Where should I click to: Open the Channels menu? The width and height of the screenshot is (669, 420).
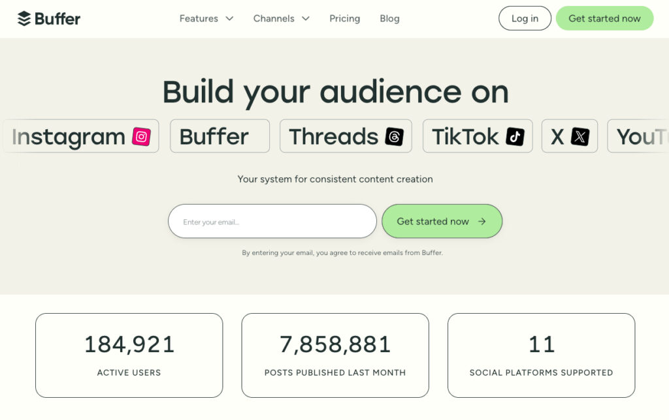pyautogui.click(x=281, y=18)
